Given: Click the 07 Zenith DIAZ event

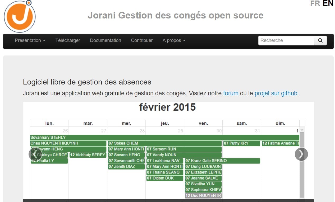Looking at the screenshot, I should click(126, 167).
